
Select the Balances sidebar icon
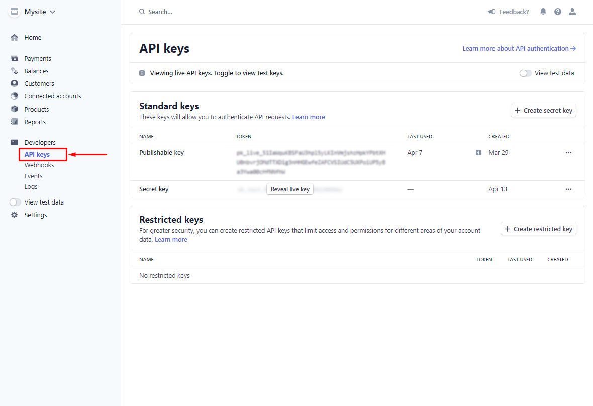point(14,71)
